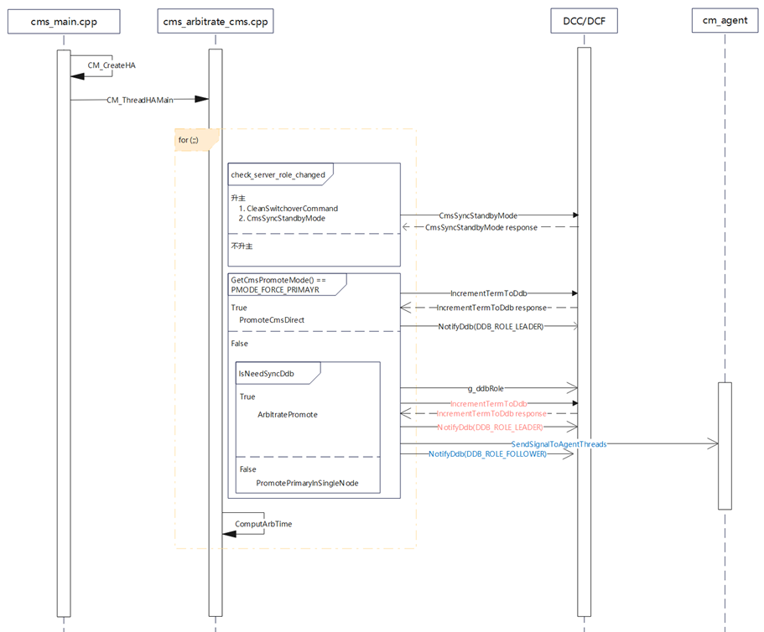The image size is (764, 632).
Task: Click the black IncrementTermToDdb response label
Action: point(491,308)
